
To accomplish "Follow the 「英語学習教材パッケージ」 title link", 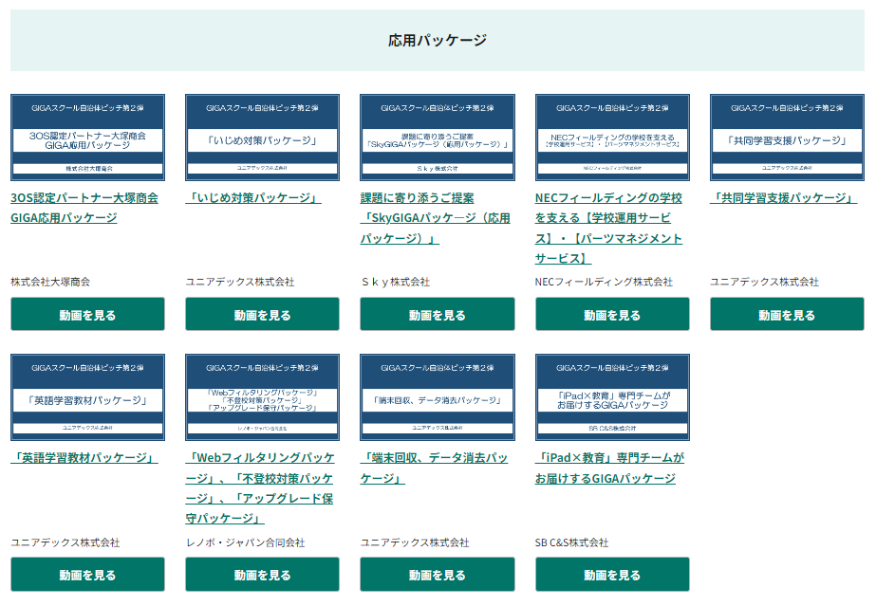I will (84, 458).
